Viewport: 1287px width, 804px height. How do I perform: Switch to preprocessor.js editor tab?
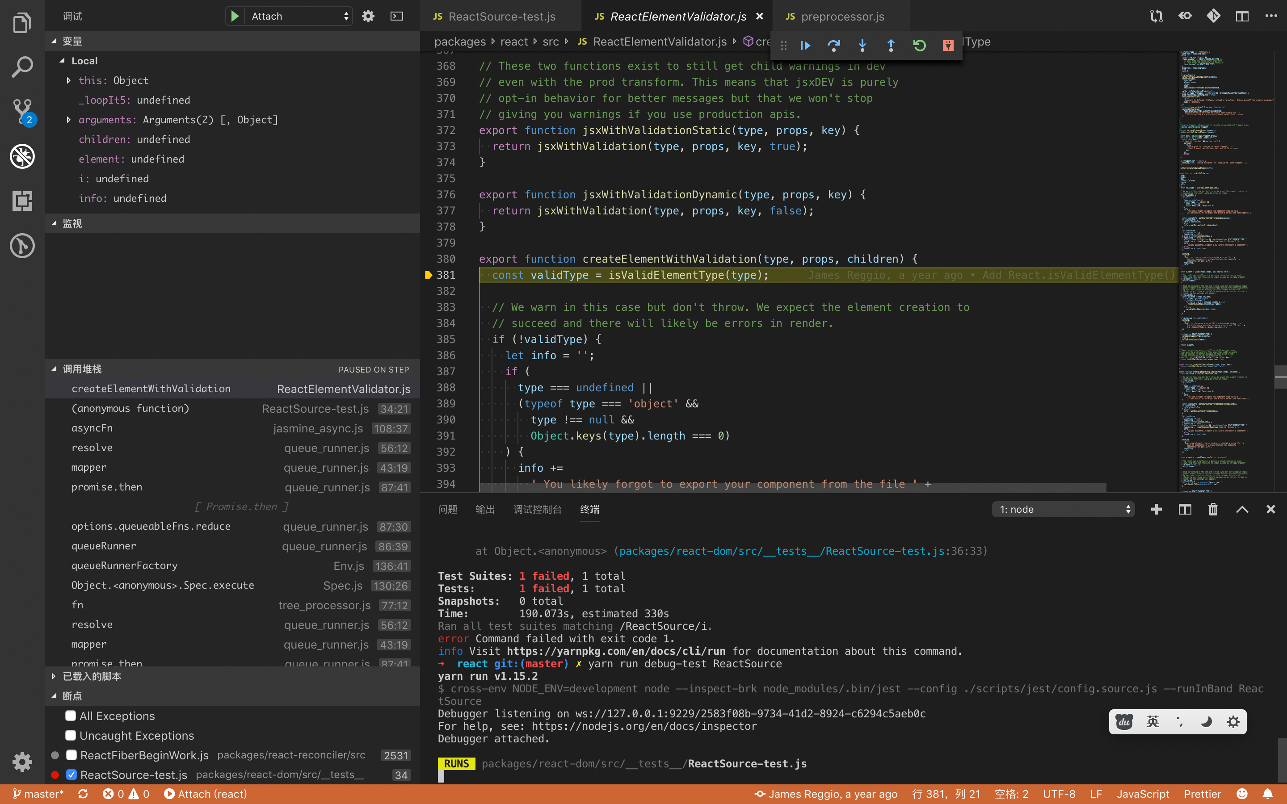(842, 16)
